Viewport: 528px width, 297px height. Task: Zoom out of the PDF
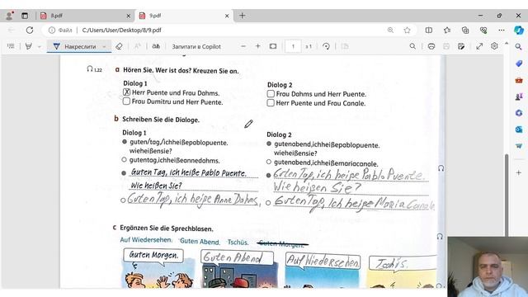(x=243, y=46)
